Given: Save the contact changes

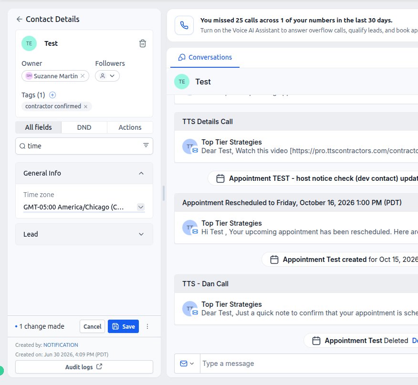Looking at the screenshot, I should click(x=123, y=326).
